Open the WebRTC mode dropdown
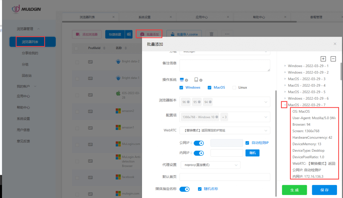Screen dimensions: 343x198 coord(225,131)
